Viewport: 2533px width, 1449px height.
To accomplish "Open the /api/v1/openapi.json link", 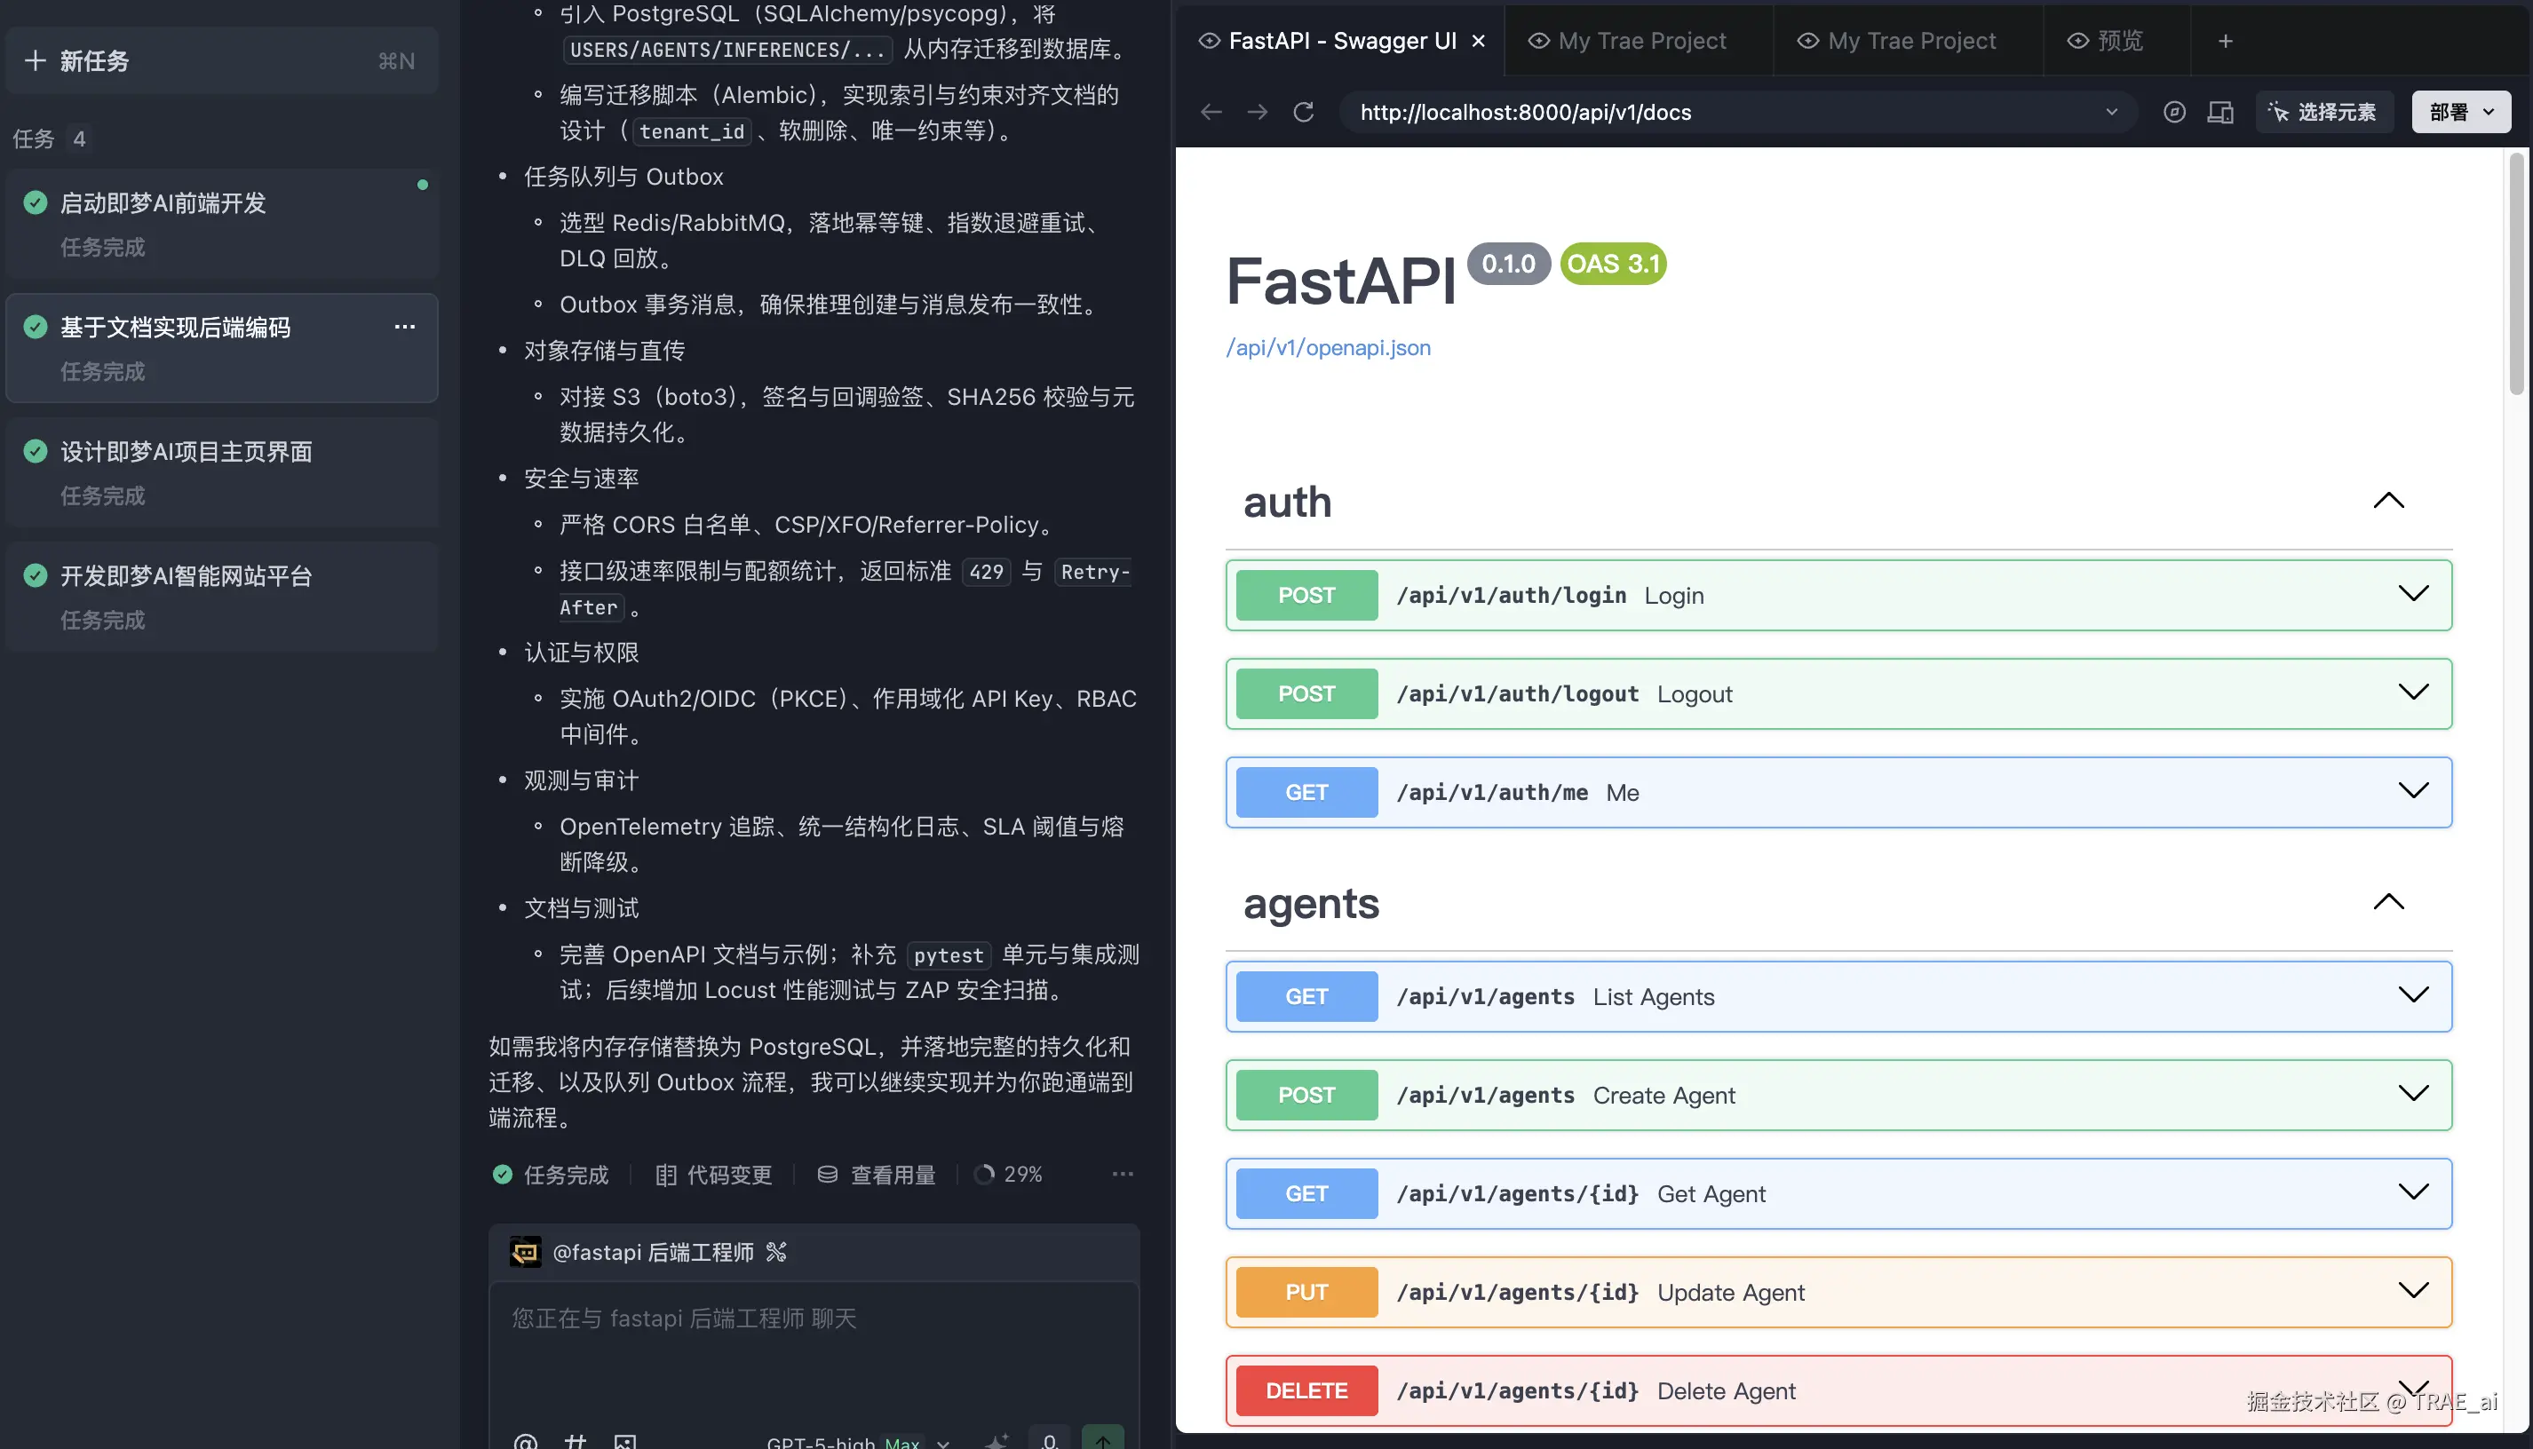I will point(1328,347).
